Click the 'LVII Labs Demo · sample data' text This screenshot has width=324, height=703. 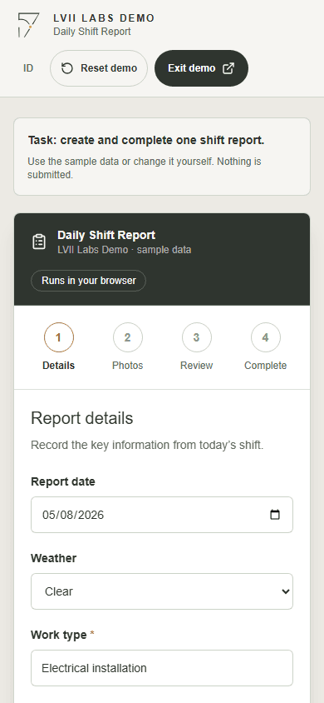(125, 250)
